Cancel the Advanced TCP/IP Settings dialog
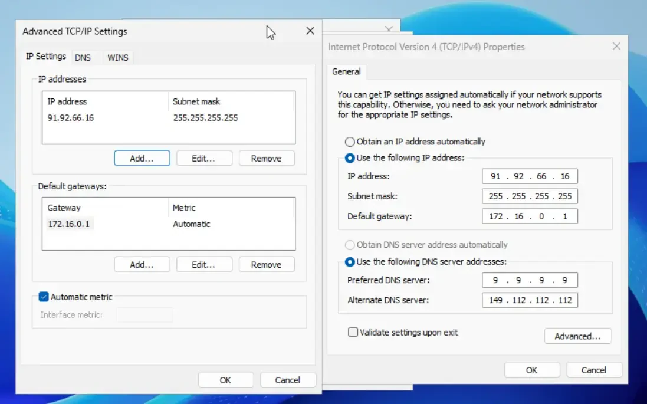This screenshot has width=647, height=404. tap(288, 380)
